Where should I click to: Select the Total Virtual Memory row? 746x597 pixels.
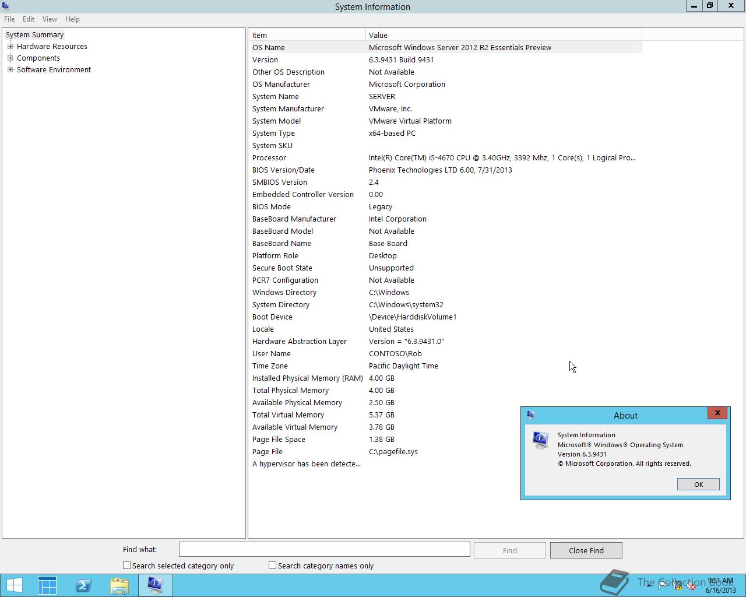pyautogui.click(x=446, y=415)
